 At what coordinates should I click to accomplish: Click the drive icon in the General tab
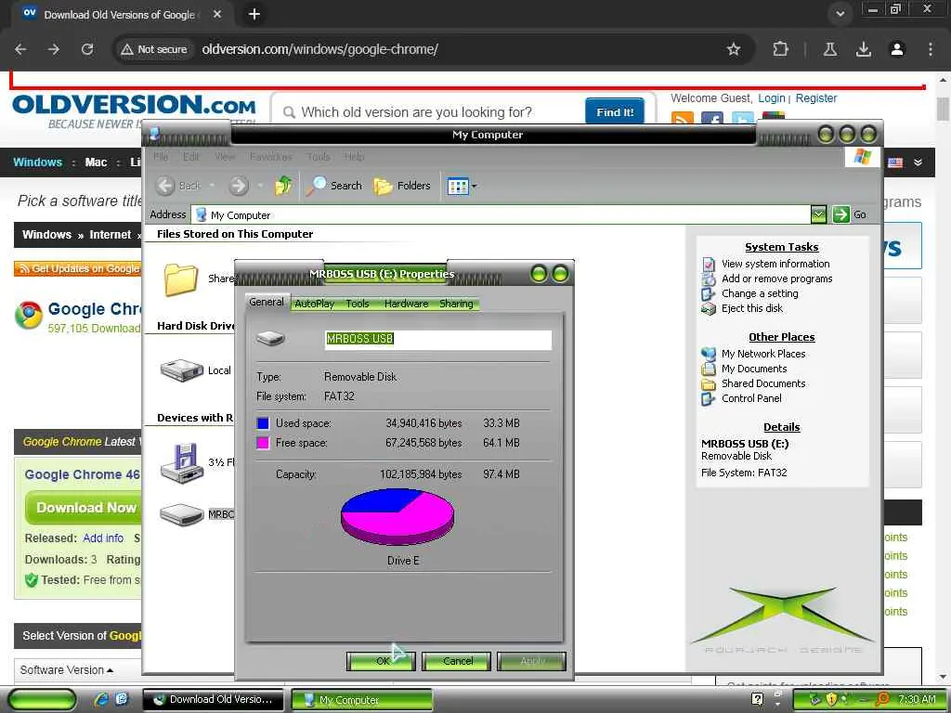[270, 338]
